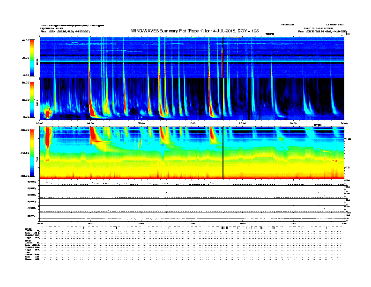Select the -155.00 color scale label

coord(24,176)
